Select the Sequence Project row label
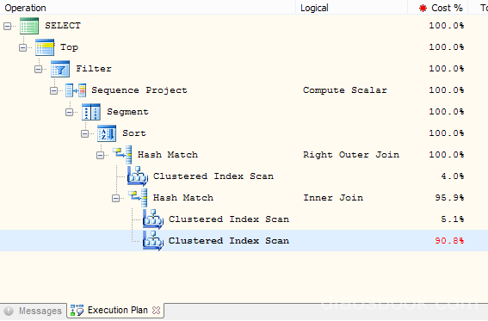The height and width of the screenshot is (321, 488). (139, 90)
